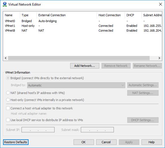Enable Use local DHCP service checkbox
The height and width of the screenshot is (148, 165).
(8, 120)
